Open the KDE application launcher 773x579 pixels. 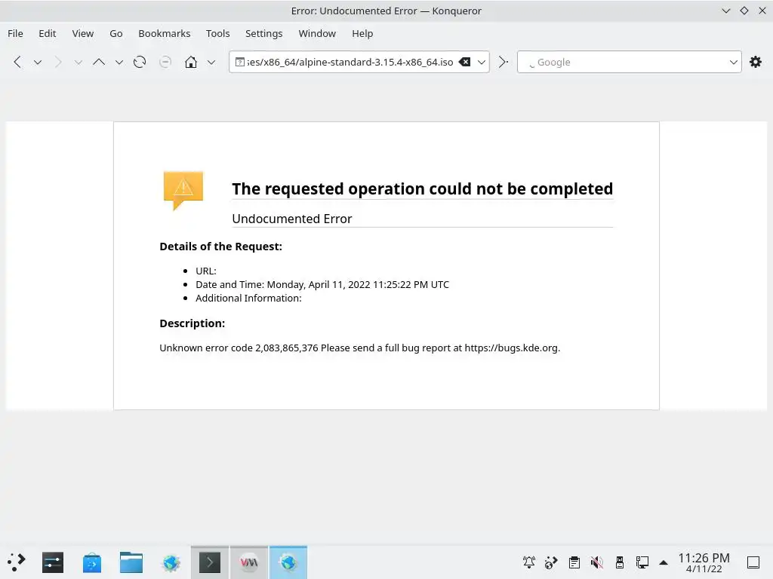coord(17,562)
